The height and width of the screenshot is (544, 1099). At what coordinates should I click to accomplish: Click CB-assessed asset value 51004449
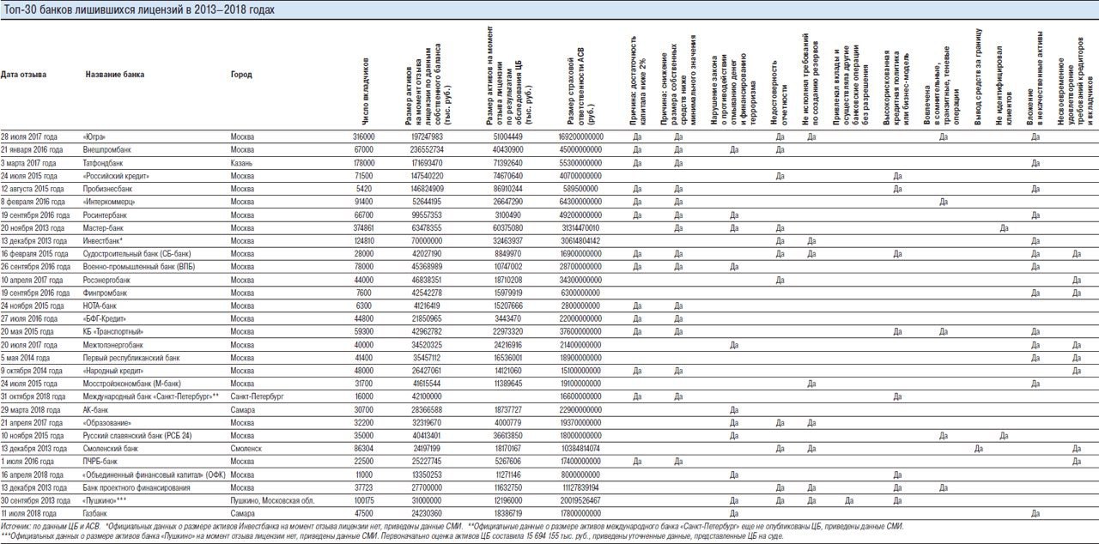[x=507, y=136]
